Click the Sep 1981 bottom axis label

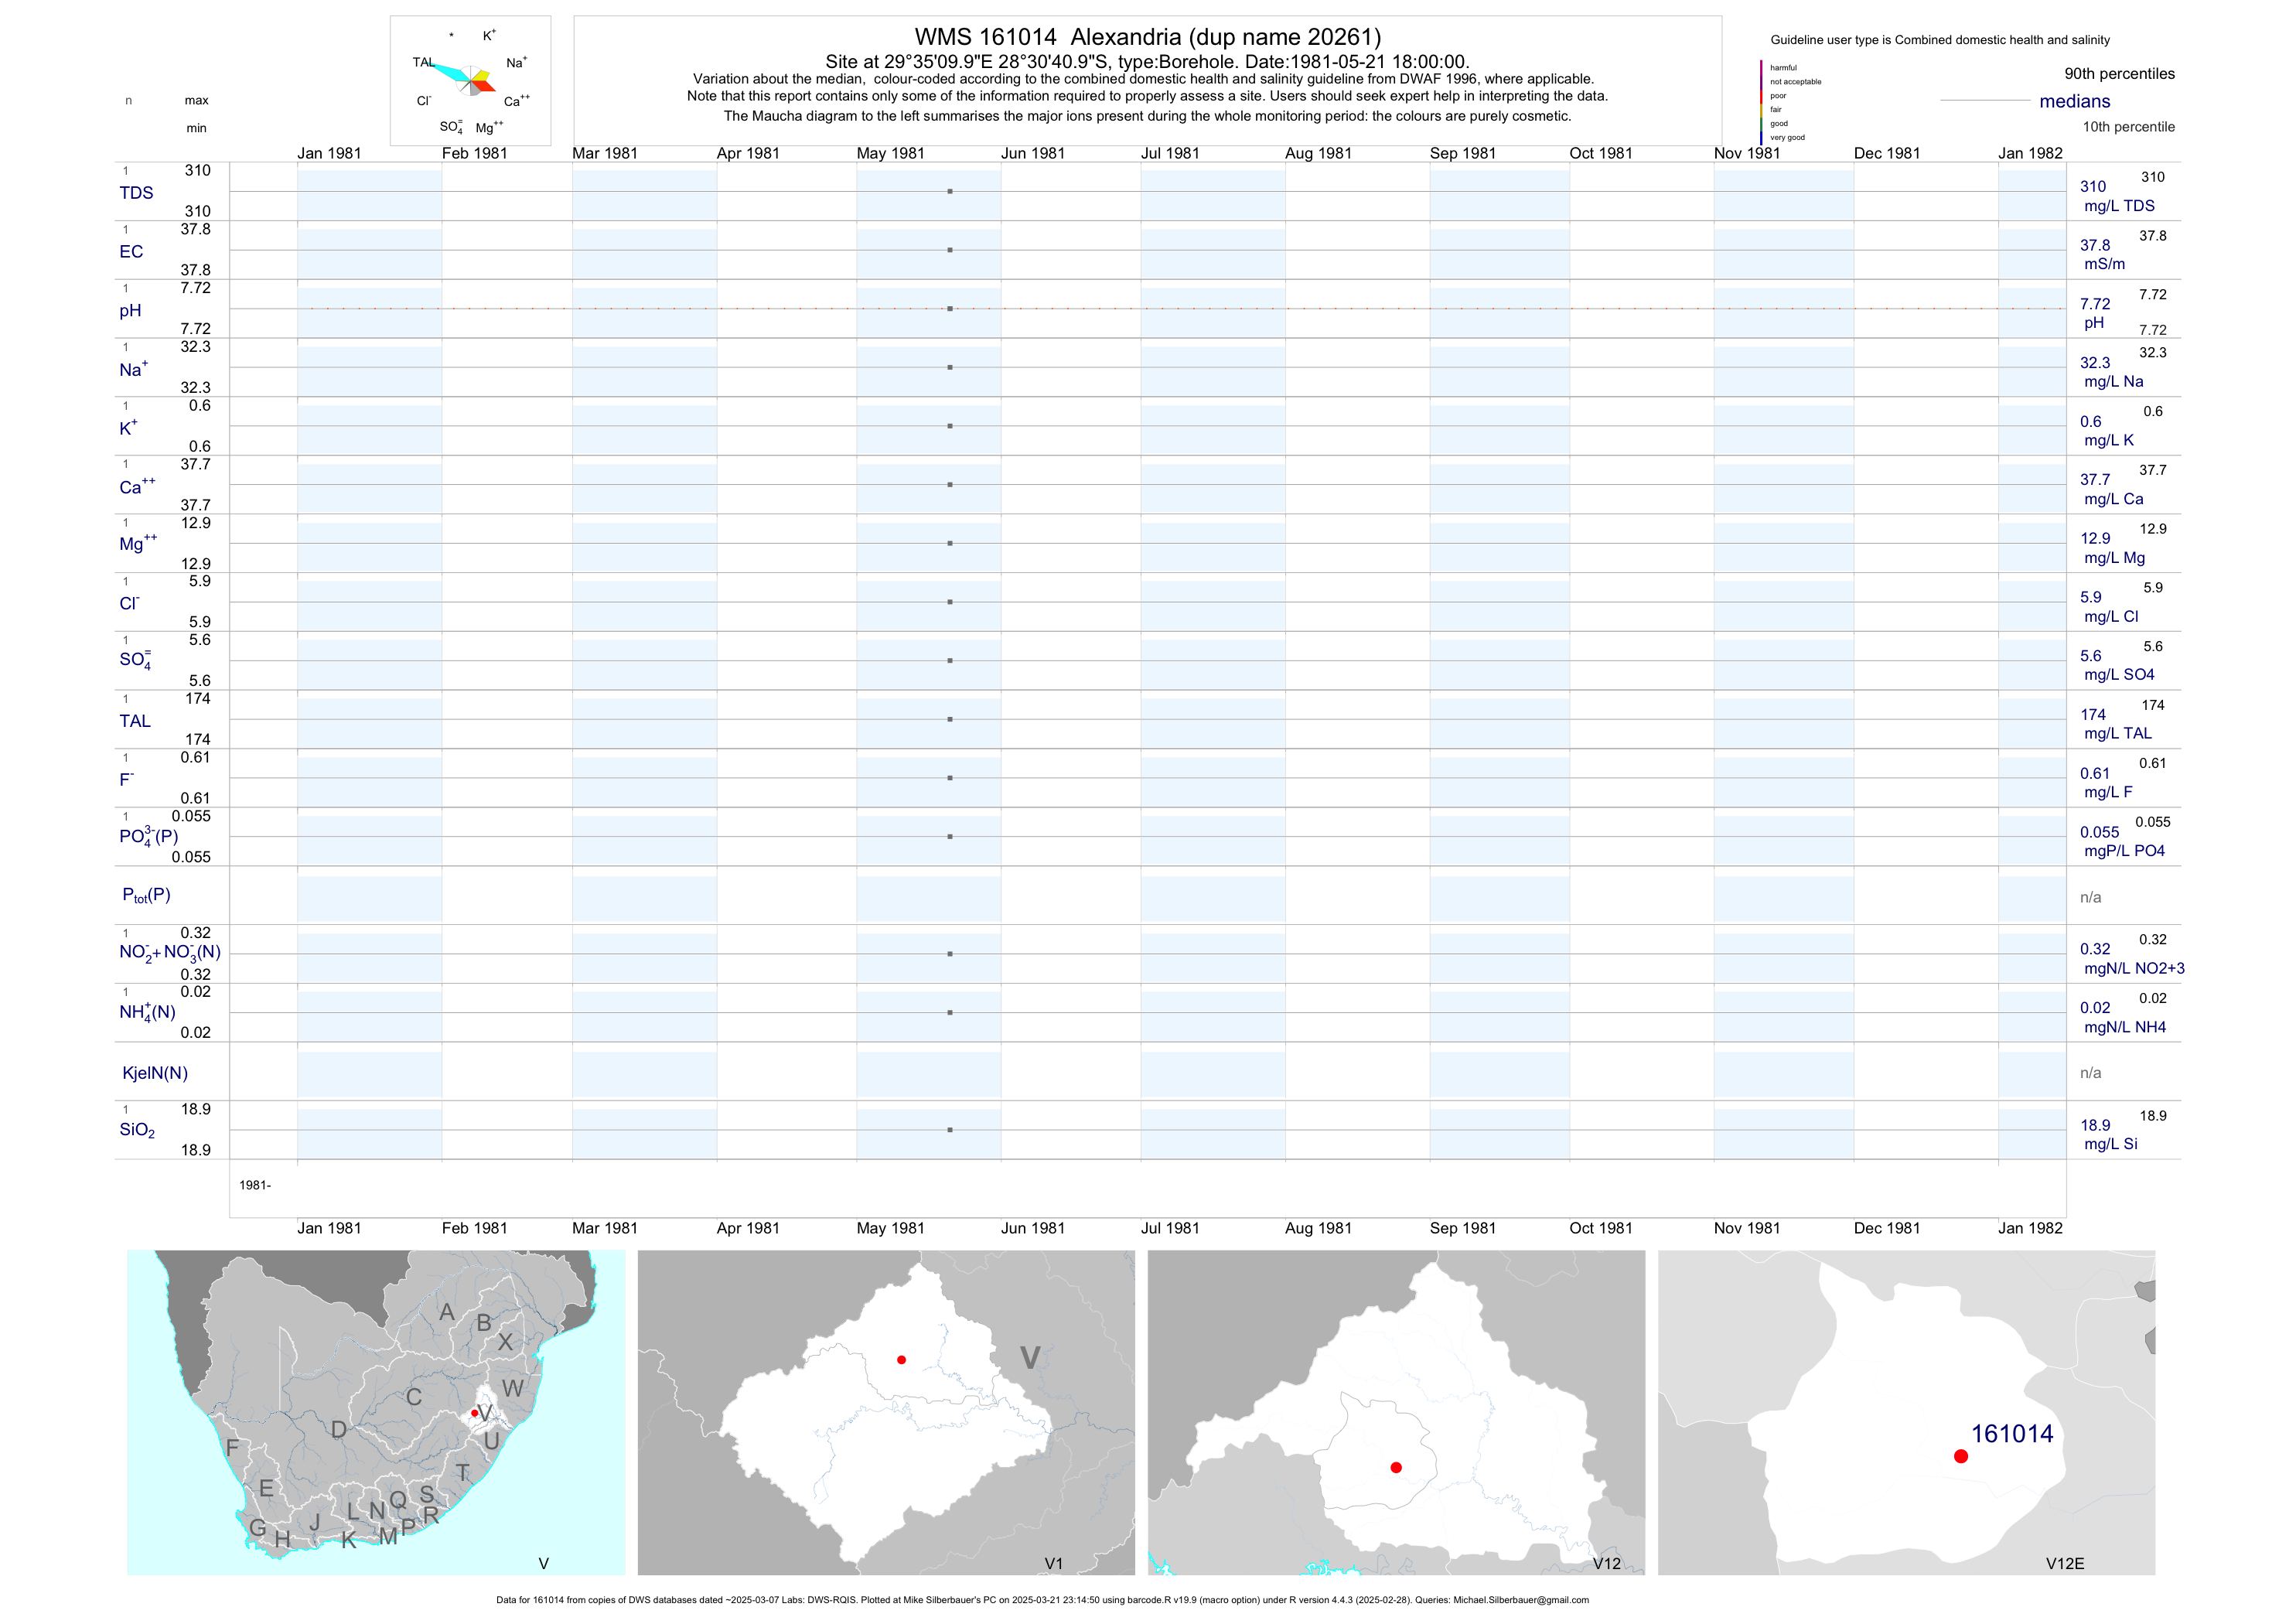1462,1228
